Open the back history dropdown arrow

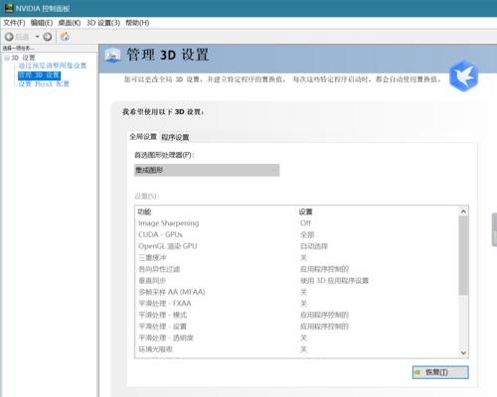click(37, 37)
